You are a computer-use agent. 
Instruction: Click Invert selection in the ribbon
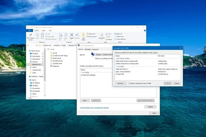click(x=120, y=39)
